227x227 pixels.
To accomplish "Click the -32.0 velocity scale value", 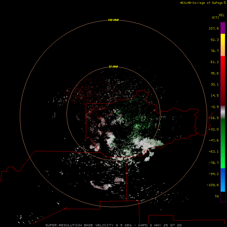I will 214,129.
